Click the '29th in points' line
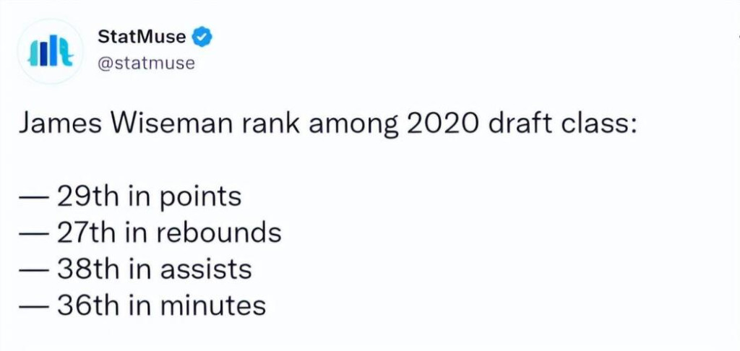The height and width of the screenshot is (351, 740). pos(130,196)
